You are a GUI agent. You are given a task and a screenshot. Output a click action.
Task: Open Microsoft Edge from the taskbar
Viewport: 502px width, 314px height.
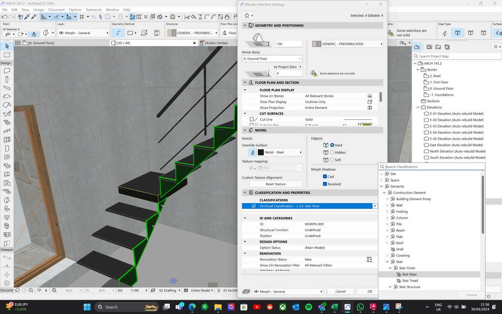click(192, 307)
